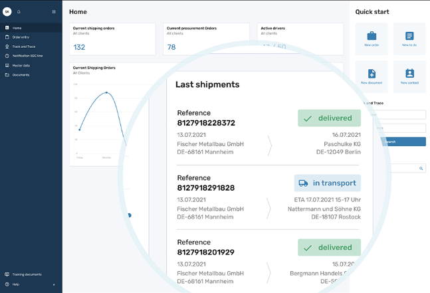Click the DE-18107 Rostock address
This screenshot has width=430, height=293.
pos(336,217)
